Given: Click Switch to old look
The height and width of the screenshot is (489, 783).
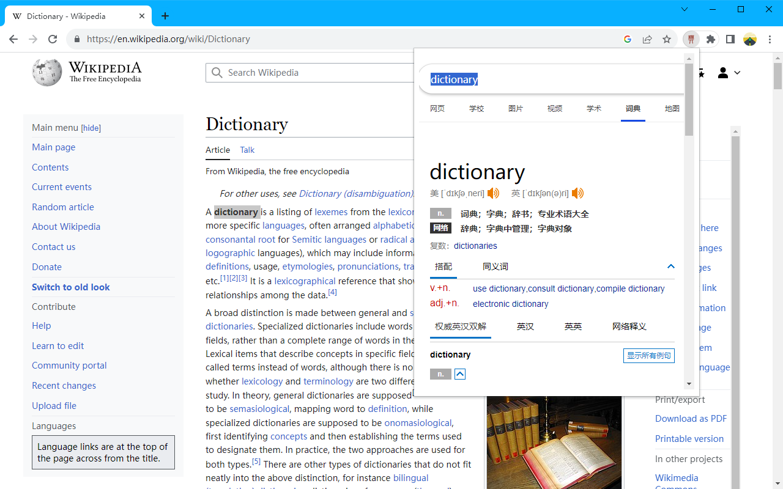Looking at the screenshot, I should (71, 287).
